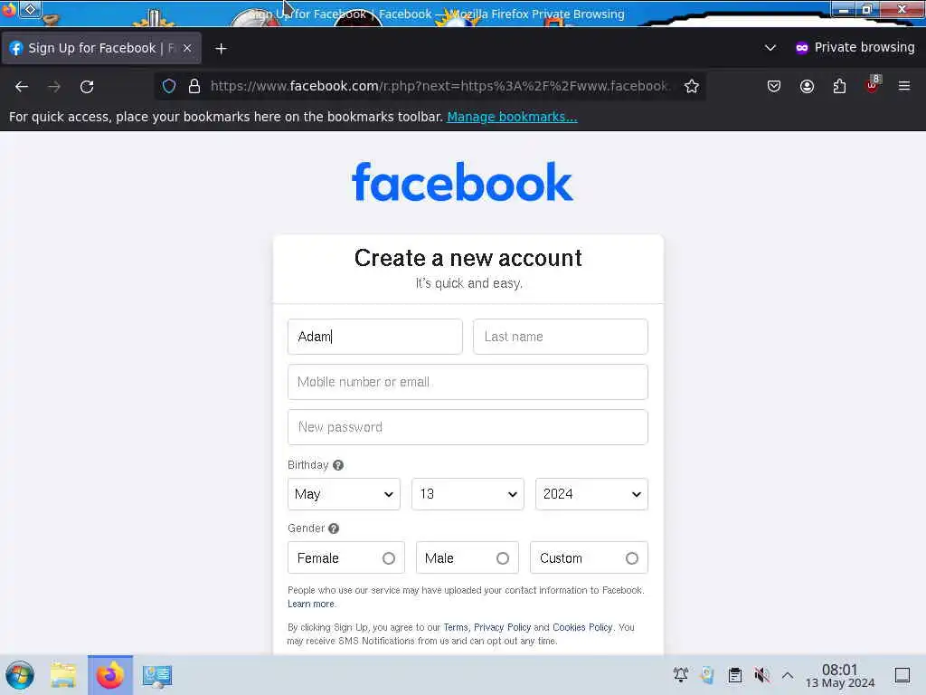Close the Sign Up for Facebook tab
The height and width of the screenshot is (695, 926).
[x=187, y=48]
